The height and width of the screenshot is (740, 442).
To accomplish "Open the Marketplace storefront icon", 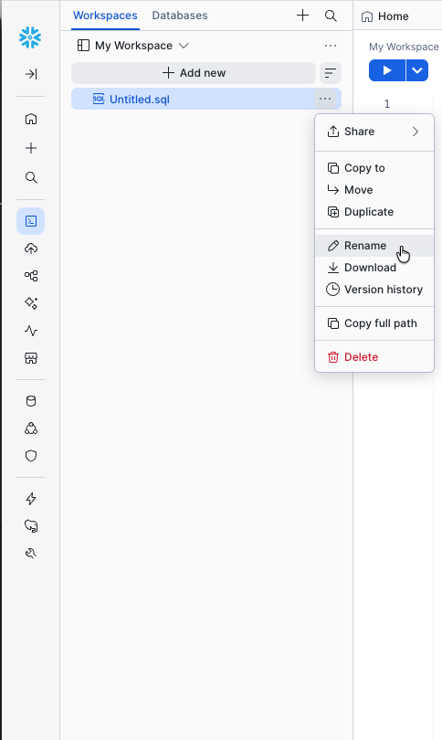I will tap(31, 358).
